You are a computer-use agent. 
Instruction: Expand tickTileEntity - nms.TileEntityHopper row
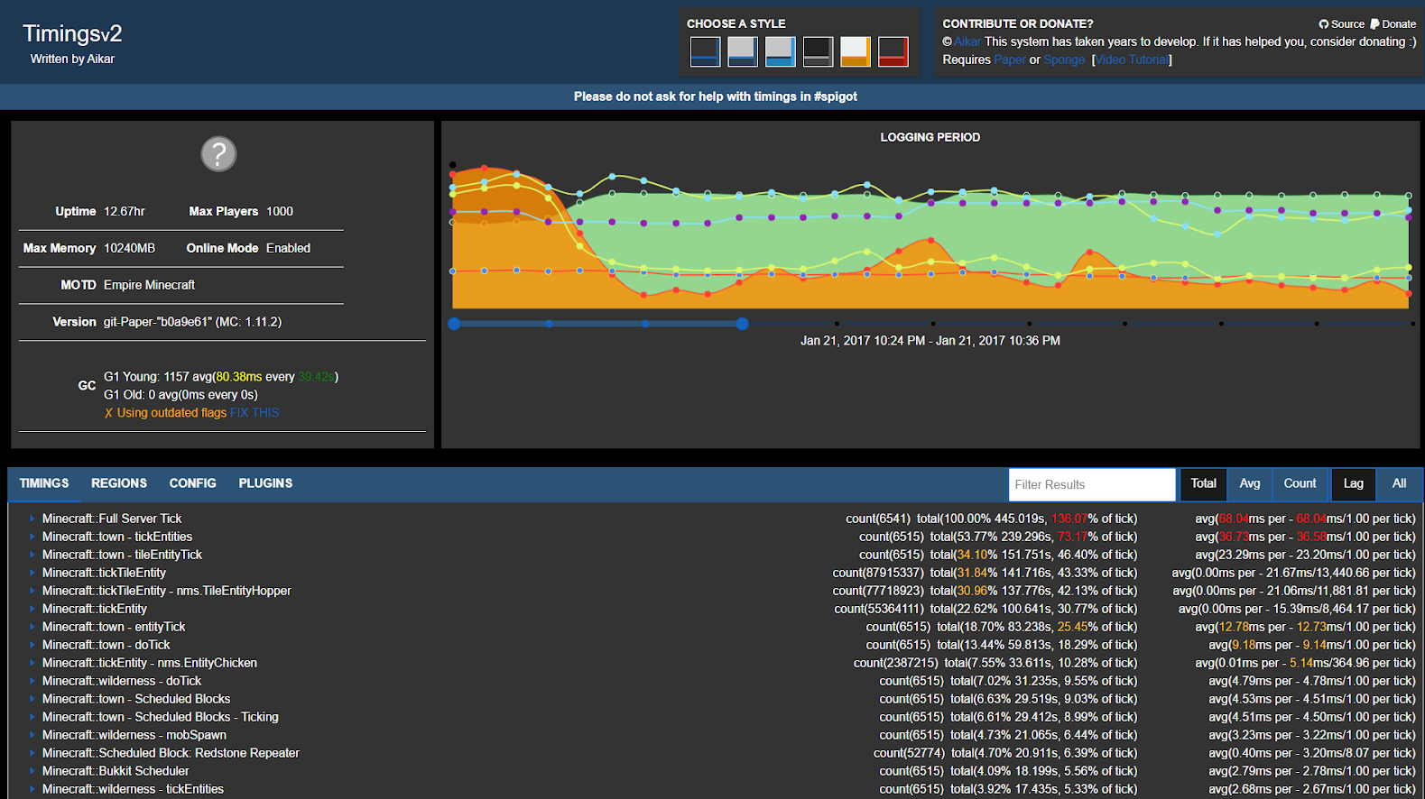click(32, 591)
